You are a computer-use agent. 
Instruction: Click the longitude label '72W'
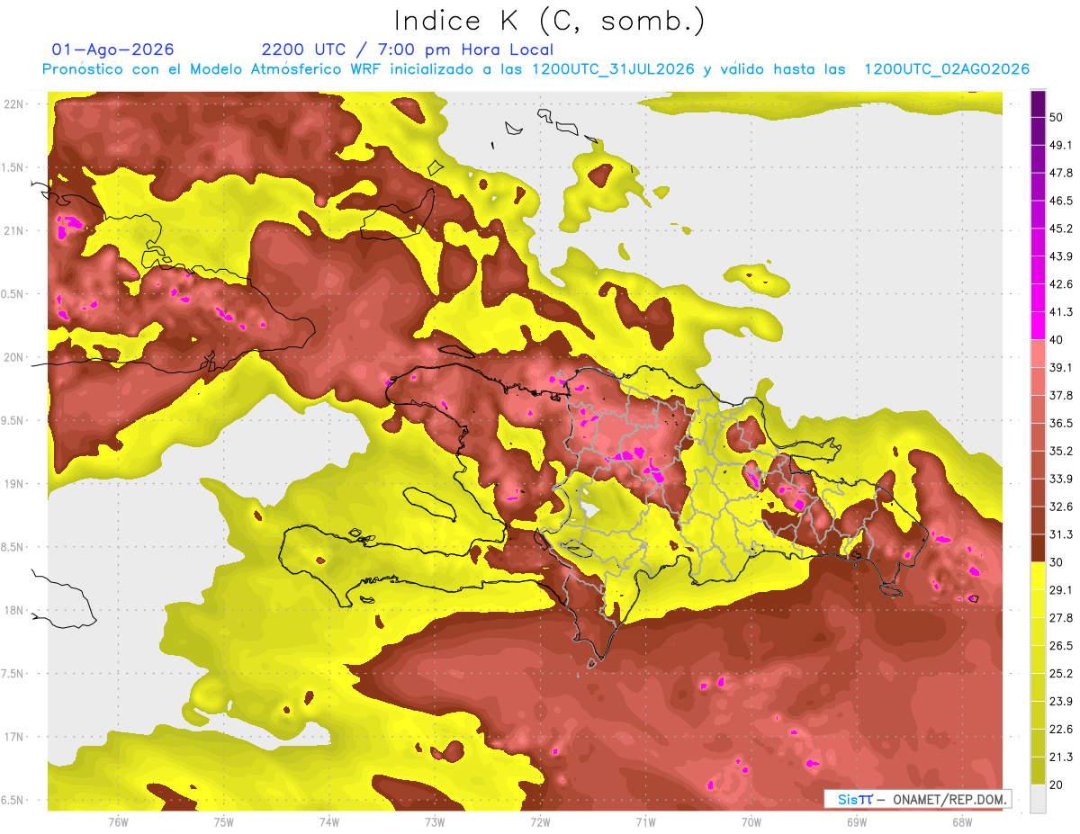[540, 822]
